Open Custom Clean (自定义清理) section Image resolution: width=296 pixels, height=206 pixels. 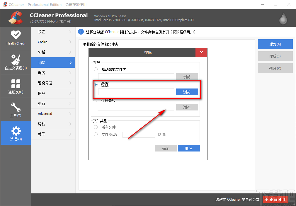click(x=16, y=62)
